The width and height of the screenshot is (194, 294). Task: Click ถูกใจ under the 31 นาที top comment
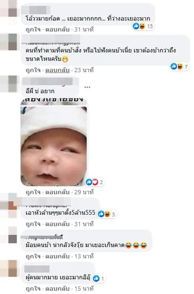tap(33, 29)
